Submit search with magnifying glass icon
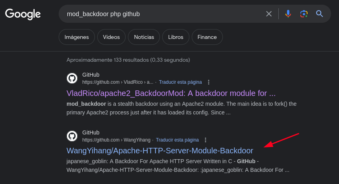Screen dimensions: 339x184 pyautogui.click(x=320, y=14)
